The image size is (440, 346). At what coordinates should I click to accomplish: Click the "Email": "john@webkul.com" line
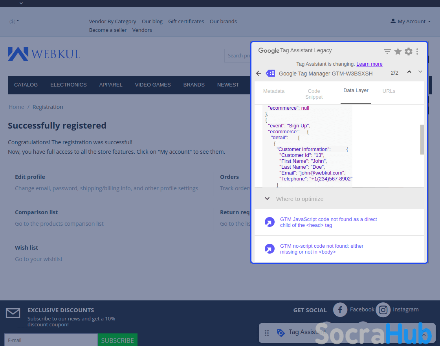312,173
